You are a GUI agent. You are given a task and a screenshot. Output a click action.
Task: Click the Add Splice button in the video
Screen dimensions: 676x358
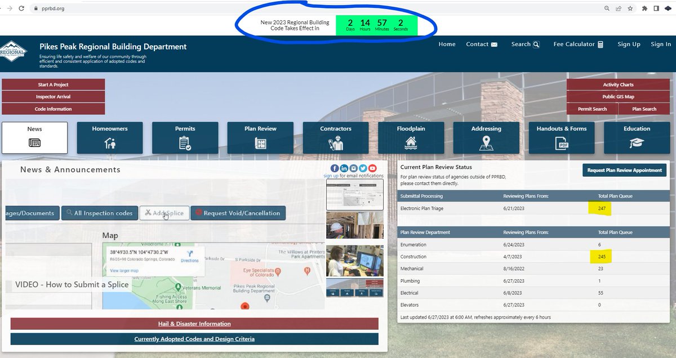tap(164, 213)
